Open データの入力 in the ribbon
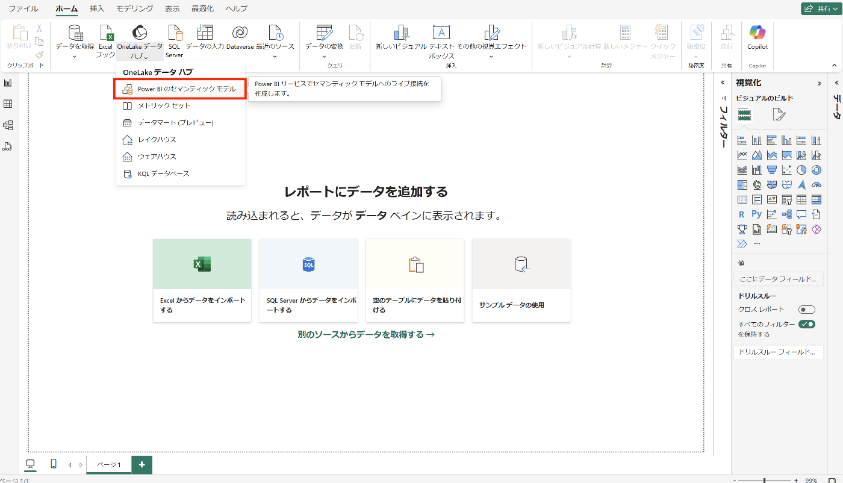This screenshot has height=483, width=843. [x=205, y=37]
